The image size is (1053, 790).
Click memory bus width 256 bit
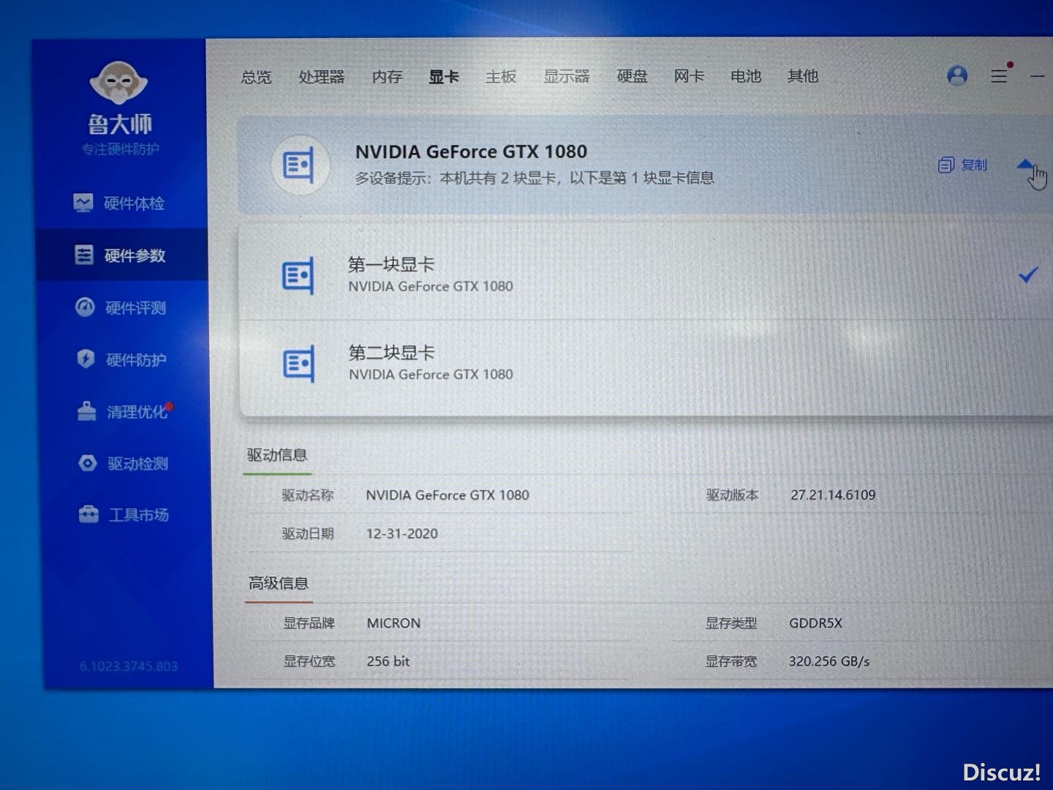pos(388,661)
